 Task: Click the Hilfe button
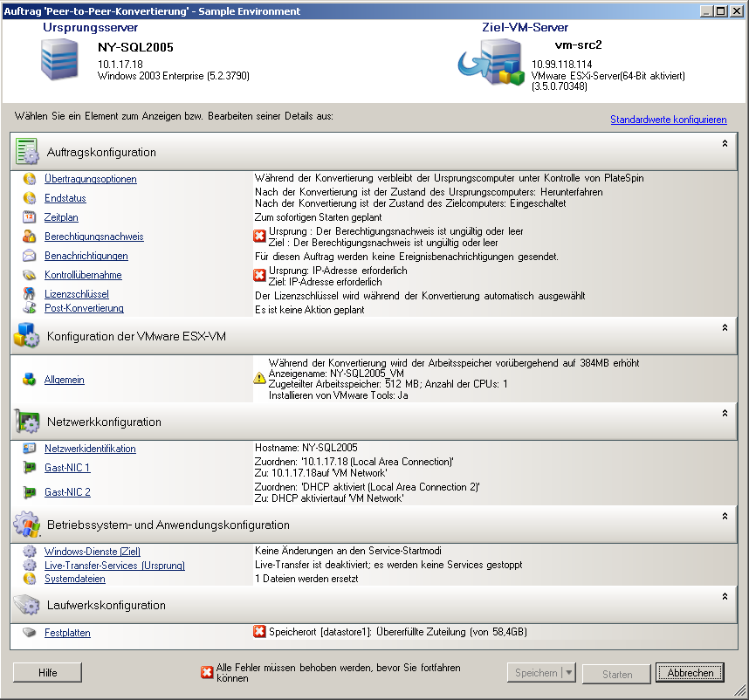[x=48, y=673]
